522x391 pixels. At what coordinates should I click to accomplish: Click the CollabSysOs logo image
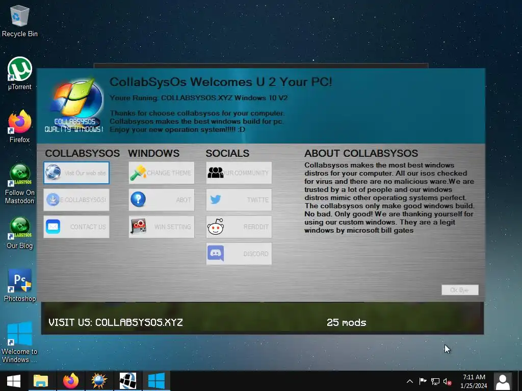(74, 106)
